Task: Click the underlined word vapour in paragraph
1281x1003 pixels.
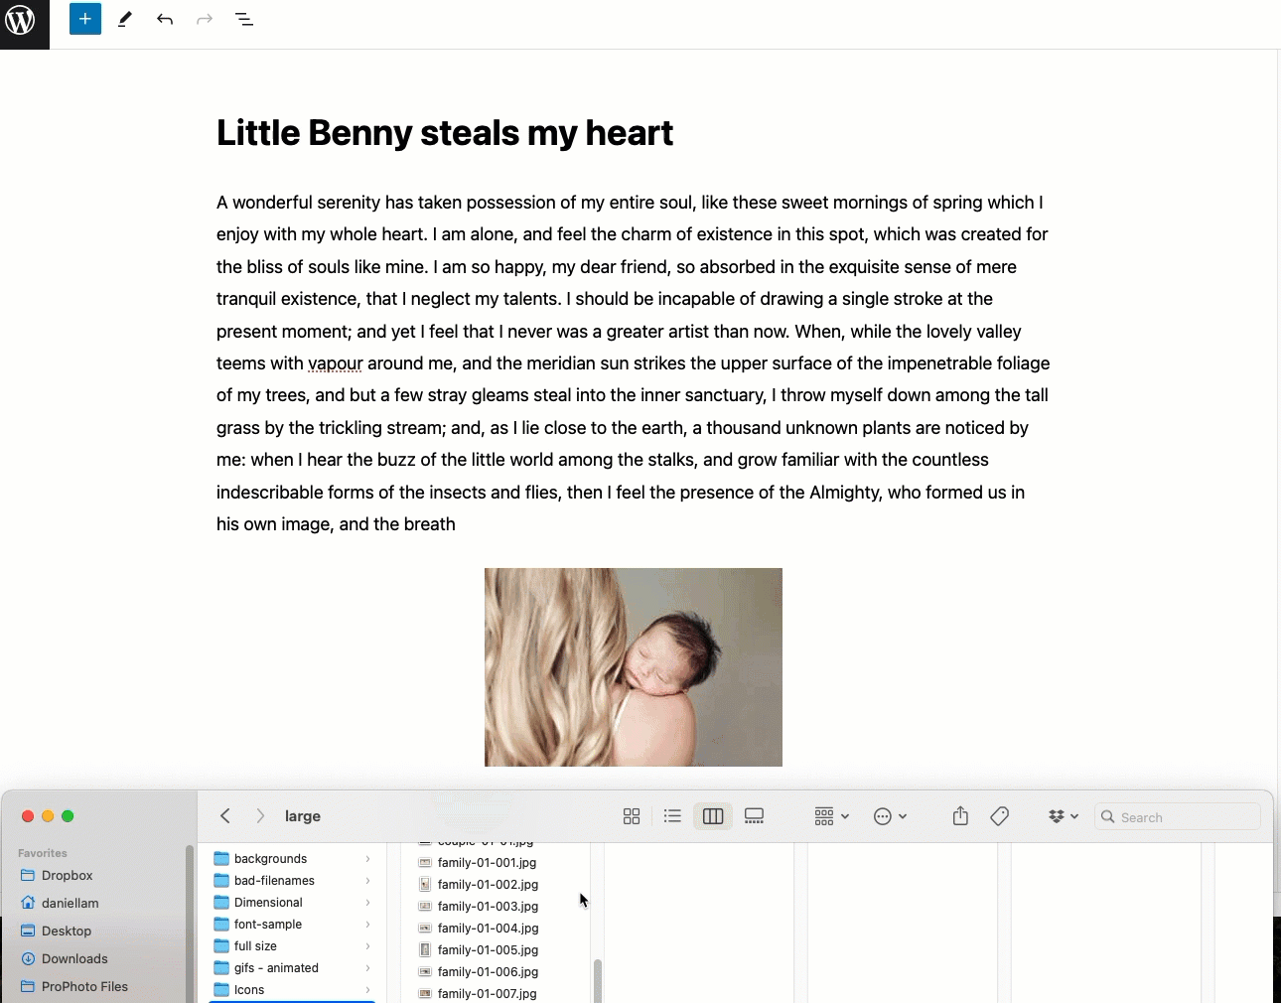Action: coord(335,363)
